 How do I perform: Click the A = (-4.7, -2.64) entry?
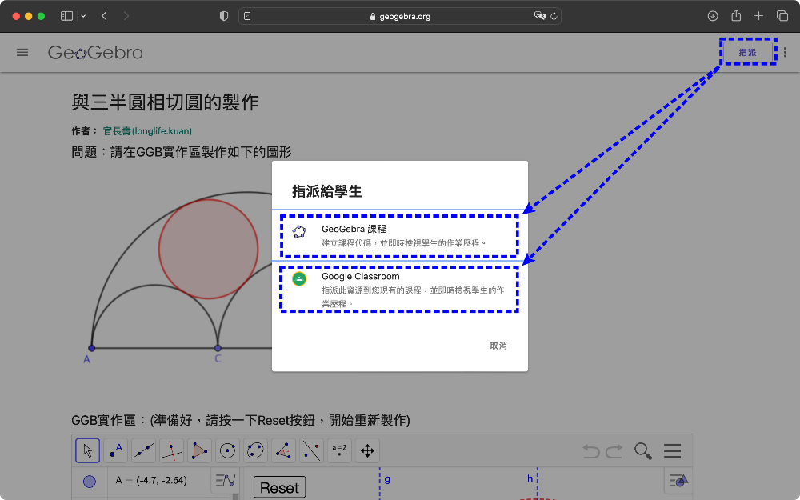pos(151,480)
